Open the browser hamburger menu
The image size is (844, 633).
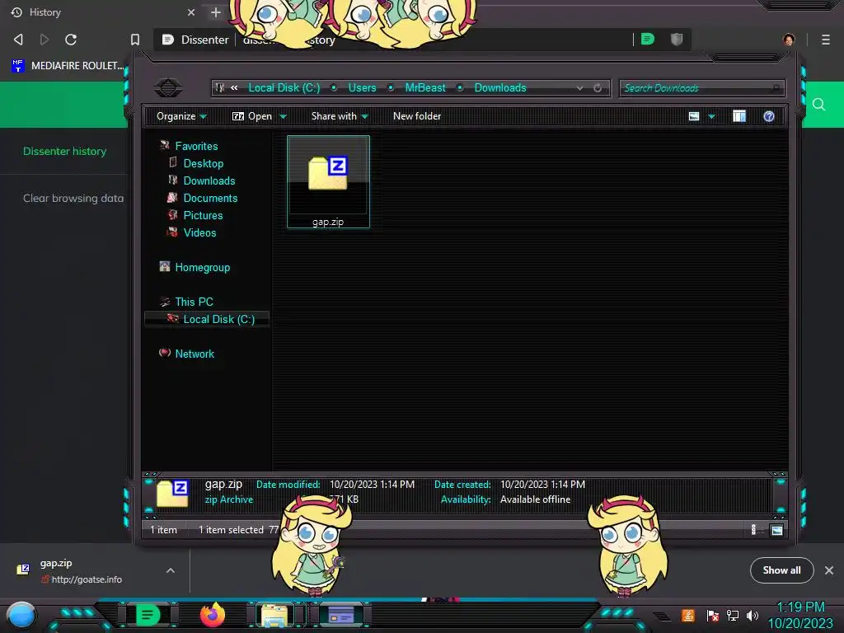(x=825, y=40)
